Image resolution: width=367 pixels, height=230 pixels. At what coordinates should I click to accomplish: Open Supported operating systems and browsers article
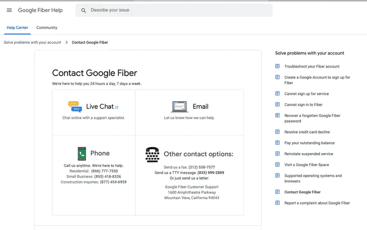point(313,178)
